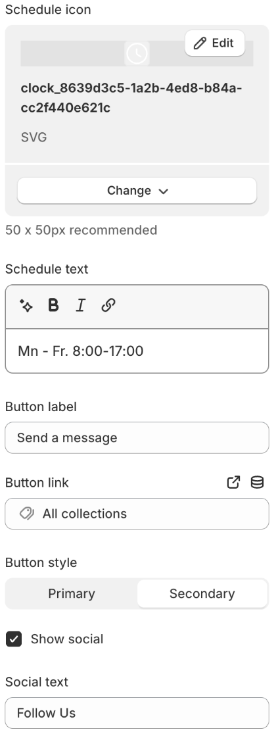Insert a link in Schedule text
The width and height of the screenshot is (276, 738).
(108, 305)
